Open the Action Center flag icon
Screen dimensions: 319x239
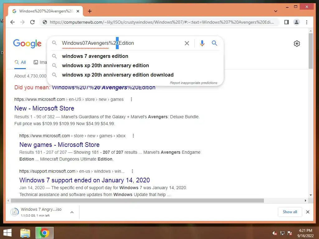click(290, 233)
